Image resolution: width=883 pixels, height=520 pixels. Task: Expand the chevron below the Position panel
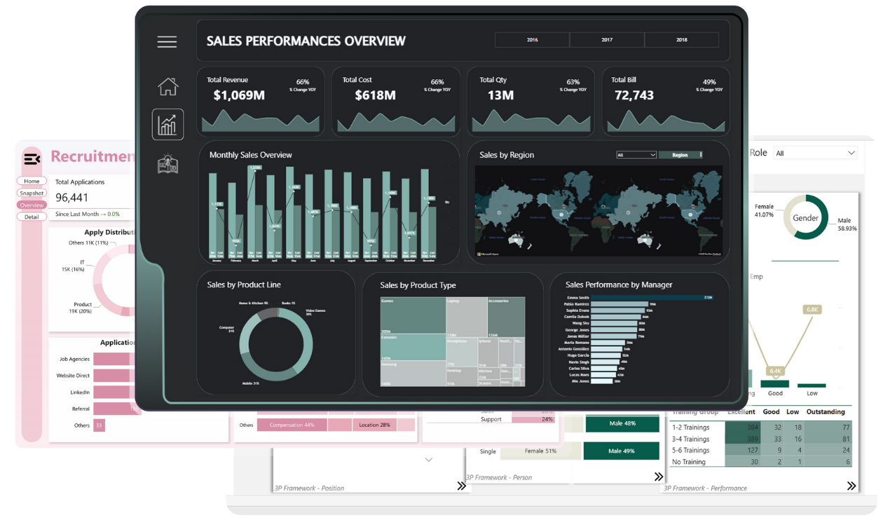tap(429, 460)
